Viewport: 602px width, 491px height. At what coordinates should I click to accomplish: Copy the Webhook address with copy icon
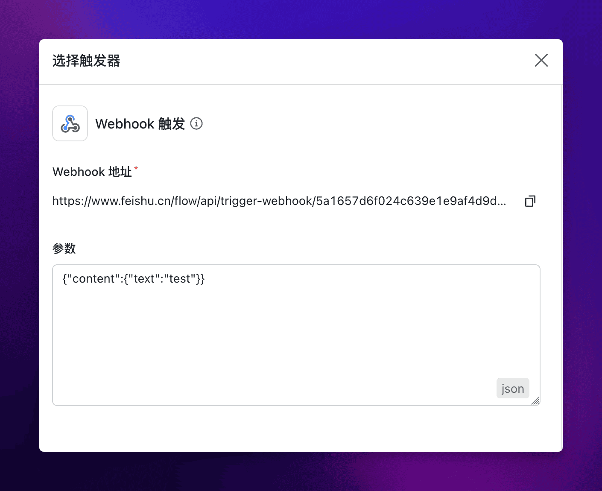[530, 201]
